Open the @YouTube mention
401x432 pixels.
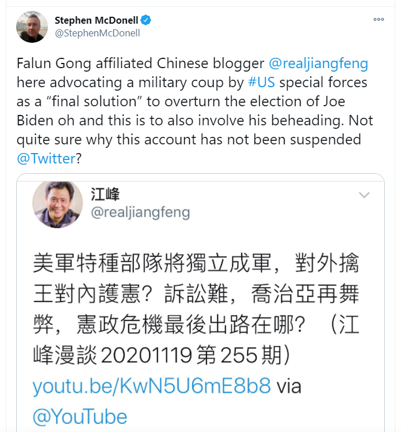pyautogui.click(x=80, y=416)
